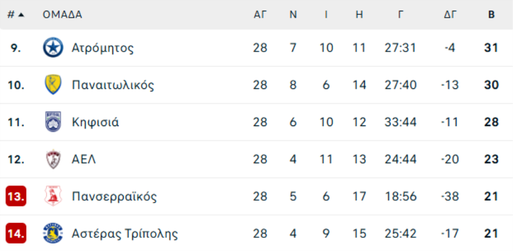Sort by ΔΓ goal difference header
513x251 pixels.
(450, 15)
